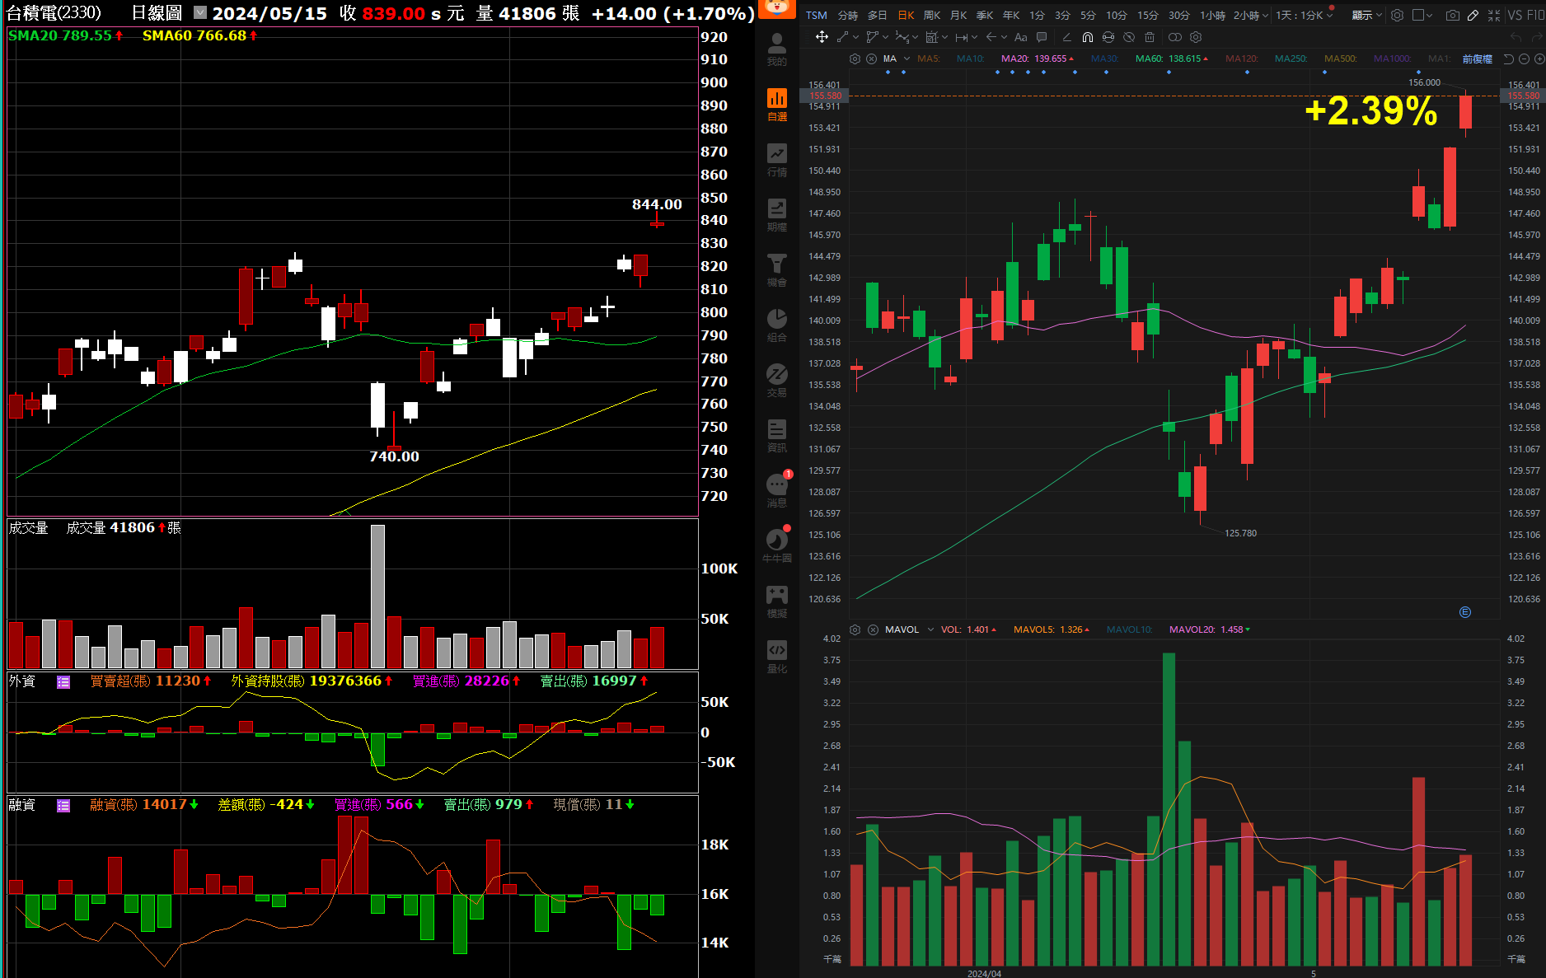This screenshot has height=978, width=1546.
Task: Take chart screenshot with camera icon
Action: pyautogui.click(x=1453, y=15)
